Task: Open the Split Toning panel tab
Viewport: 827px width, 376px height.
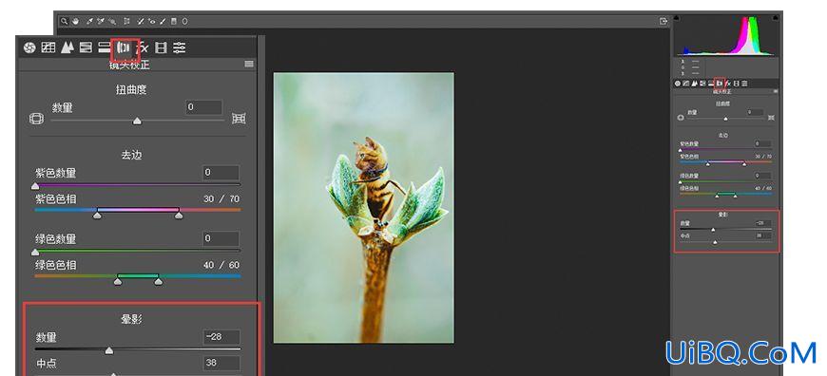Action: click(105, 47)
